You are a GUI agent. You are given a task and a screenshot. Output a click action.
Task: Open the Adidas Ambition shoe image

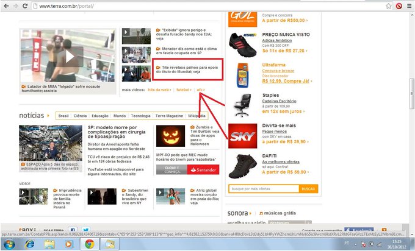(242, 45)
